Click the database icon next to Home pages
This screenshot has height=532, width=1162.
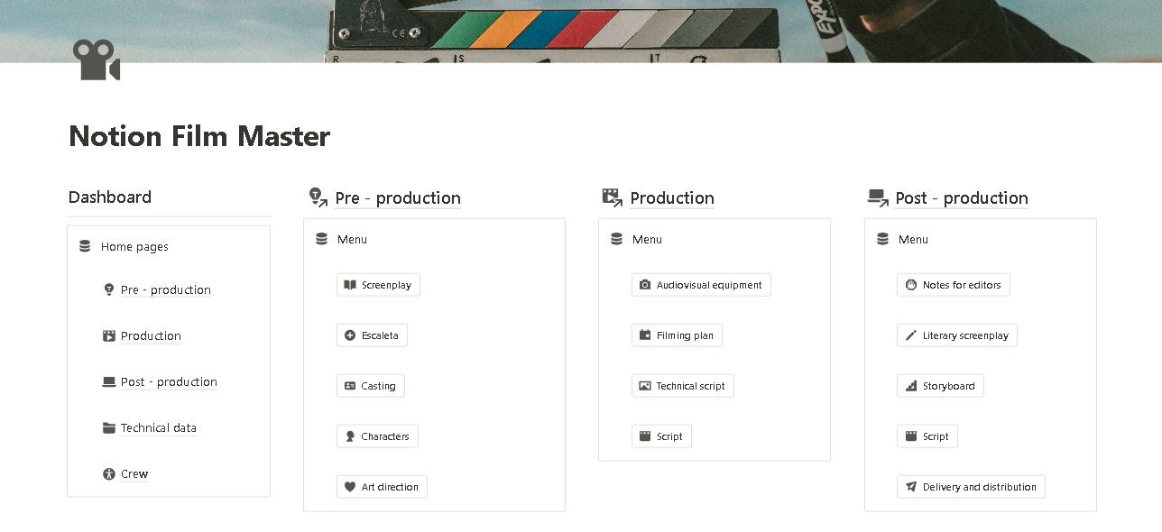(85, 246)
